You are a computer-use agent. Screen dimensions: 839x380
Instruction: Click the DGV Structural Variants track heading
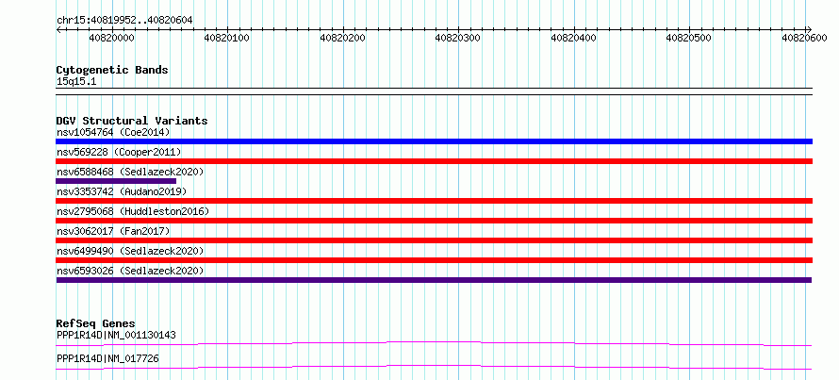click(x=132, y=121)
